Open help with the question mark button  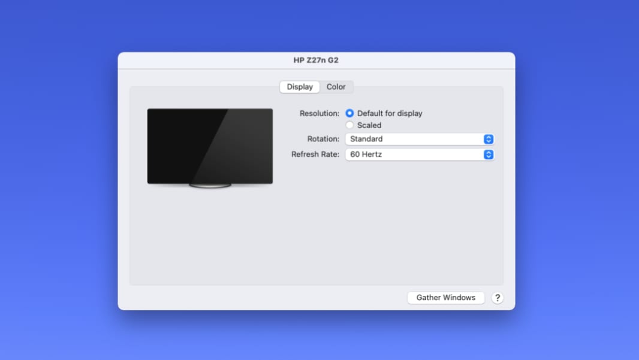click(497, 298)
